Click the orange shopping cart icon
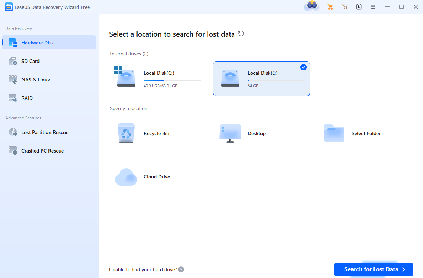This screenshot has width=423, height=278. tap(330, 7)
